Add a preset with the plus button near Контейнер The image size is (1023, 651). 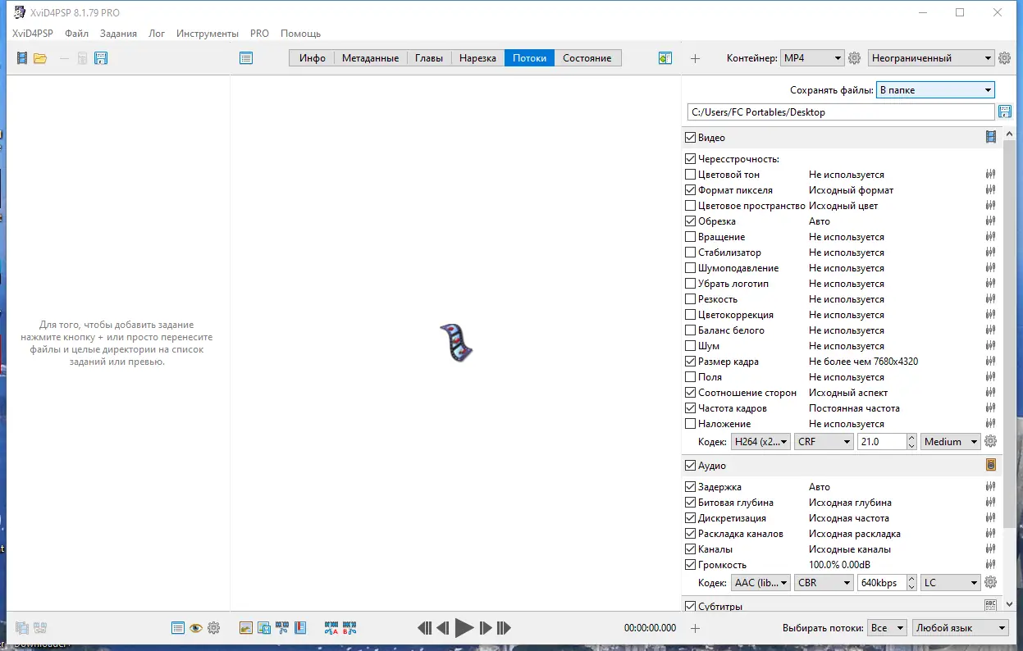(x=695, y=58)
